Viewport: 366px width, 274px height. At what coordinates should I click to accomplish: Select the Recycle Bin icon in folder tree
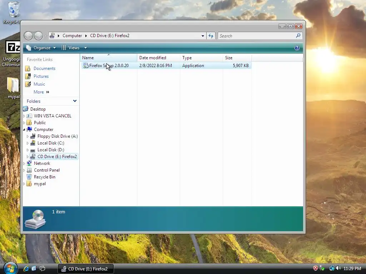pyautogui.click(x=29, y=177)
